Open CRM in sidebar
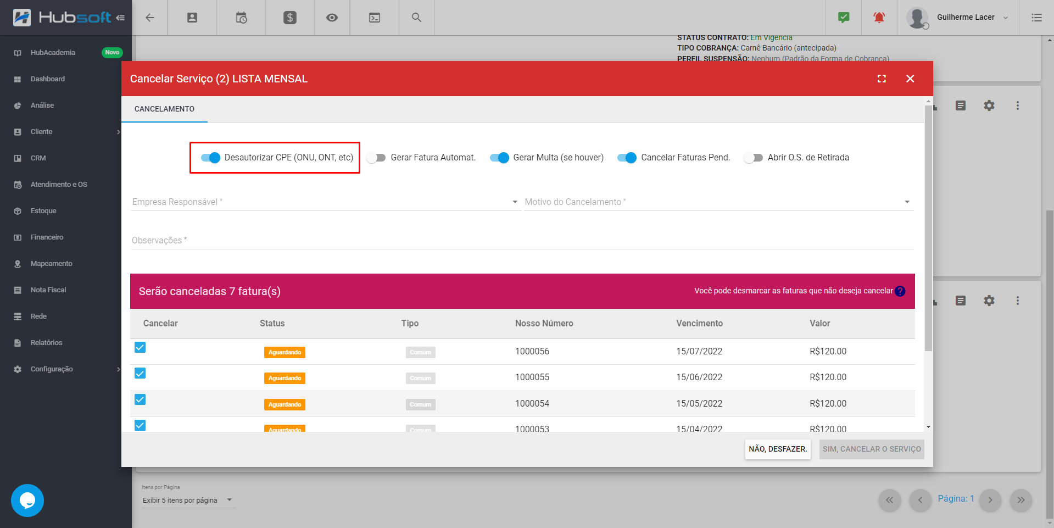This screenshot has height=528, width=1054. (x=66, y=158)
